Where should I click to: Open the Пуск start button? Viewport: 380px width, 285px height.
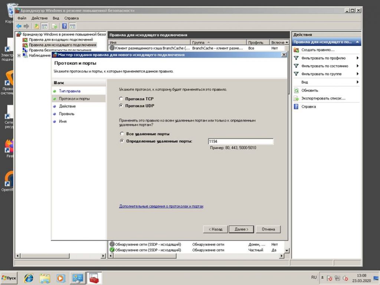(x=9, y=278)
